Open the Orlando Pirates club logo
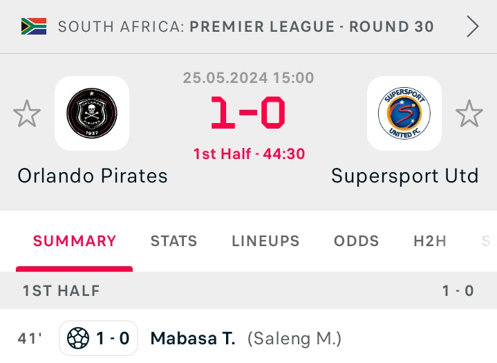This screenshot has height=363, width=497. click(92, 113)
